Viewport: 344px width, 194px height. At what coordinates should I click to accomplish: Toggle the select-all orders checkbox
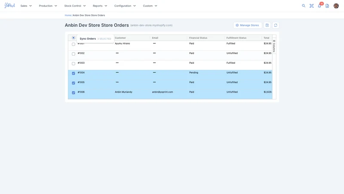(74, 38)
